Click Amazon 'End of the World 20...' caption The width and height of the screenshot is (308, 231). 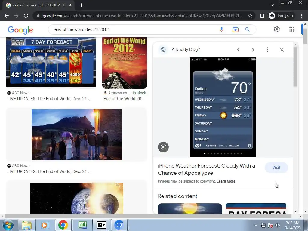pyautogui.click(x=124, y=99)
